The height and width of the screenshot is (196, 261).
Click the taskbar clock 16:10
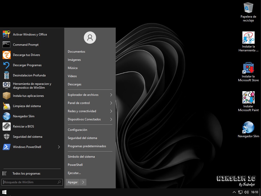click(x=254, y=192)
